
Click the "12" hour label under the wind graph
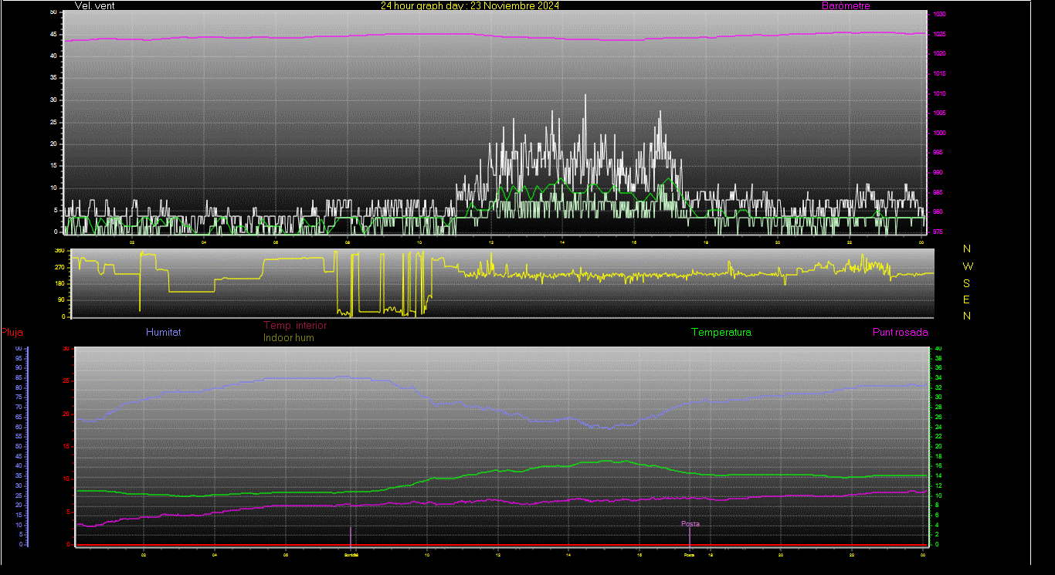coord(490,243)
